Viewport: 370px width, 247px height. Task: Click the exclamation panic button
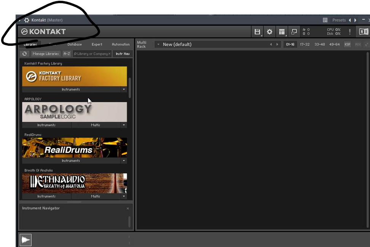pos(350,32)
